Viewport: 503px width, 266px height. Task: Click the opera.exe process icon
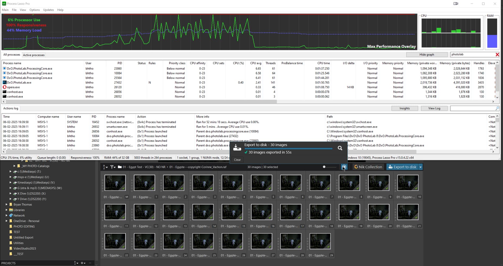click(x=4, y=87)
